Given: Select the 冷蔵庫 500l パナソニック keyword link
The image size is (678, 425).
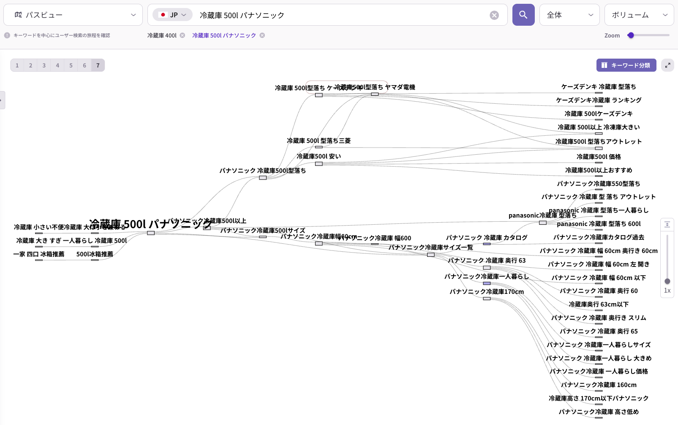Looking at the screenshot, I should pyautogui.click(x=224, y=35).
